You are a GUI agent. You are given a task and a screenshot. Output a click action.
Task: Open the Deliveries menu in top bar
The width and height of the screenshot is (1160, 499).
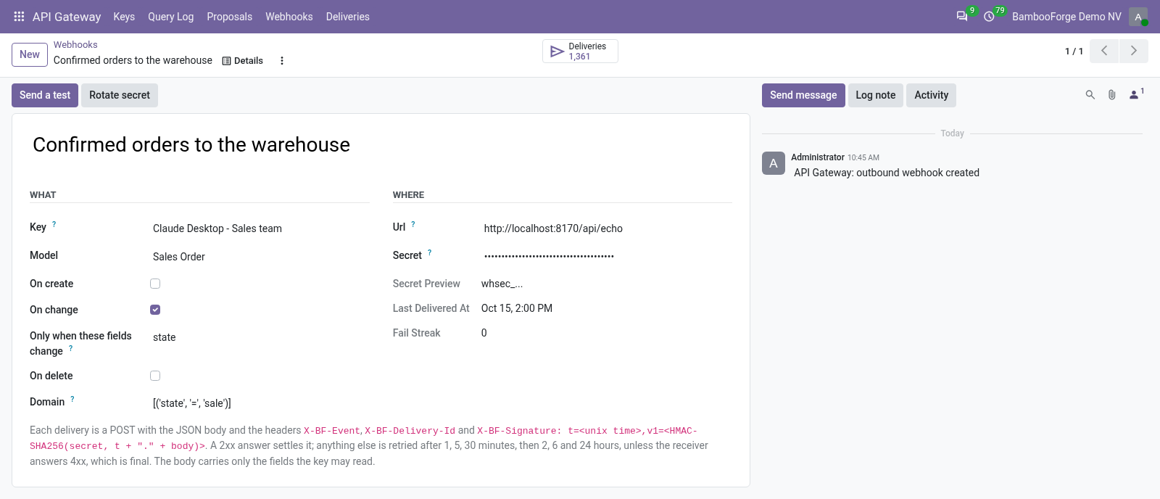[x=347, y=17]
